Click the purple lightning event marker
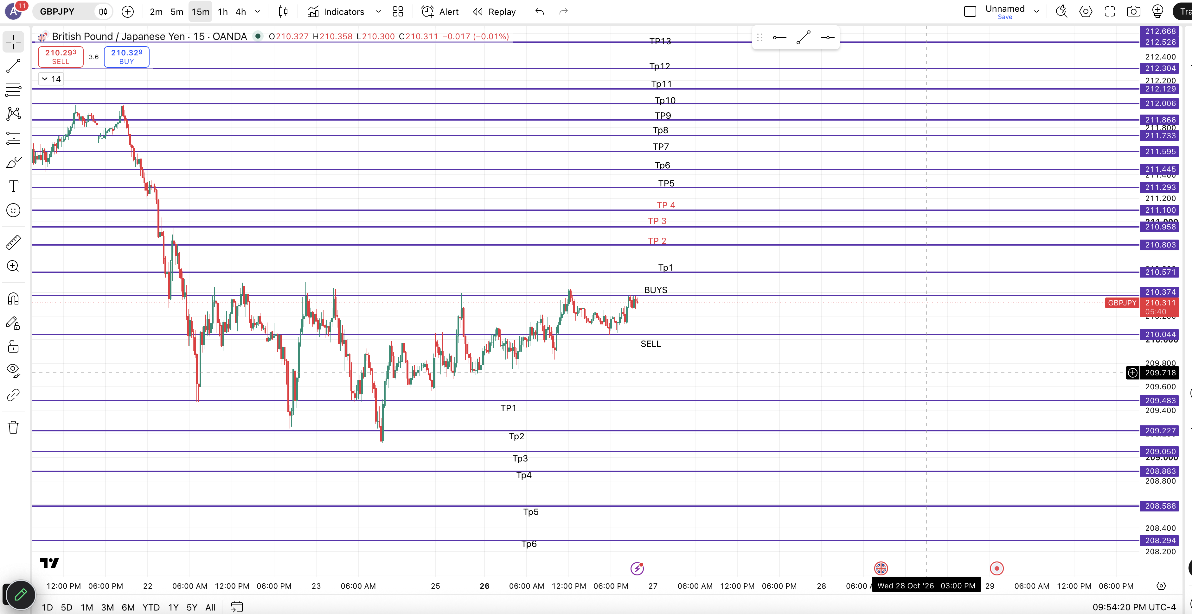1192x614 pixels. pos(637,568)
